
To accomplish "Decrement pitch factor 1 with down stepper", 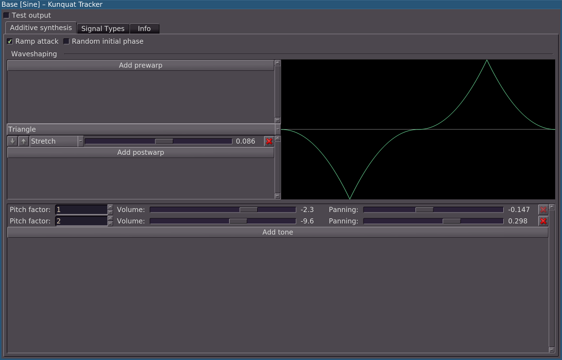I will click(x=110, y=212).
